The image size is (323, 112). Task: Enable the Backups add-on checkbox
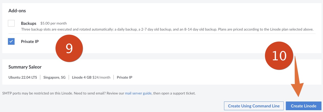point(11,23)
